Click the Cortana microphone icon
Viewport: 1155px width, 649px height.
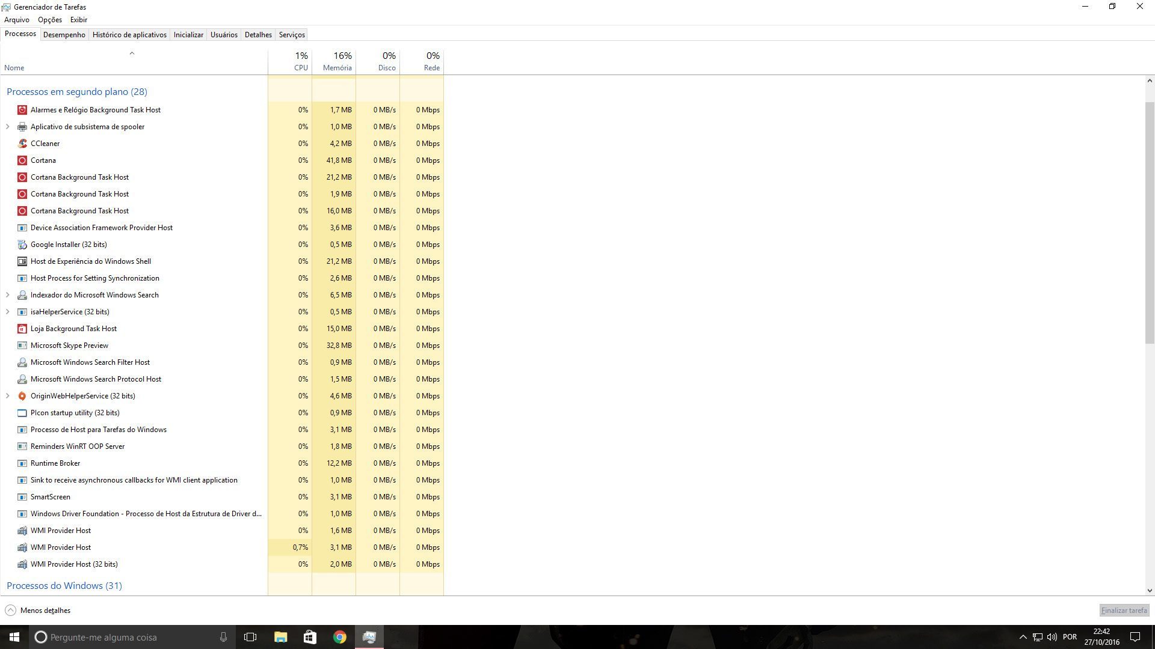coord(223,637)
